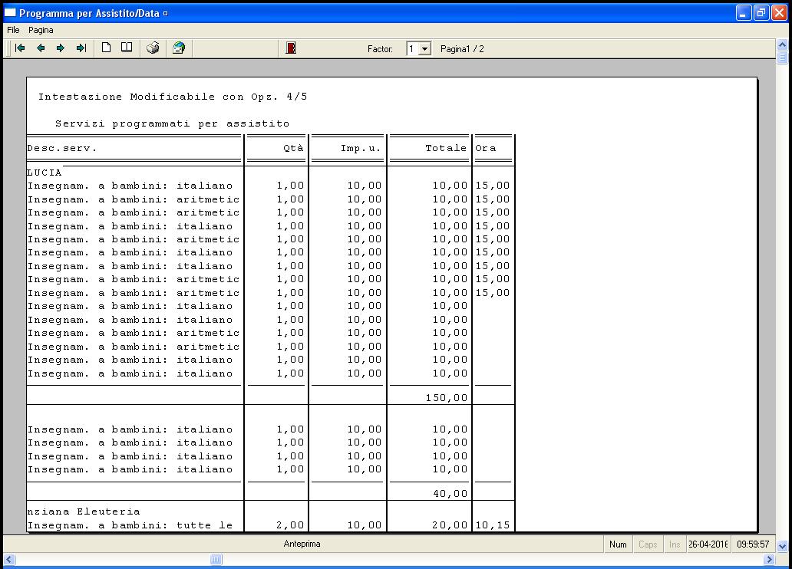
Task: Click date '26-04-2016' in status bar
Action: (x=708, y=544)
